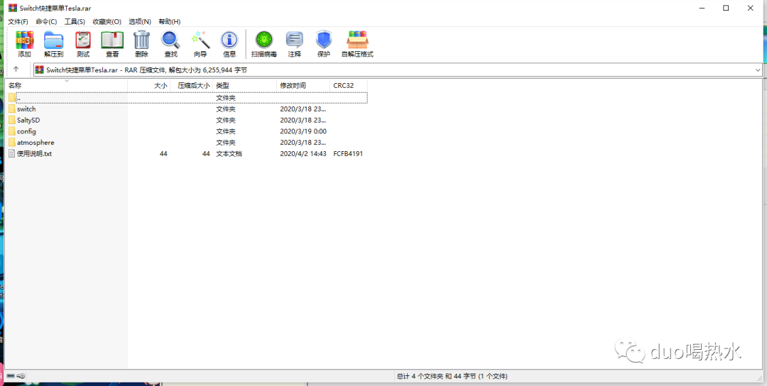Click the status bar total summary text

click(452, 376)
